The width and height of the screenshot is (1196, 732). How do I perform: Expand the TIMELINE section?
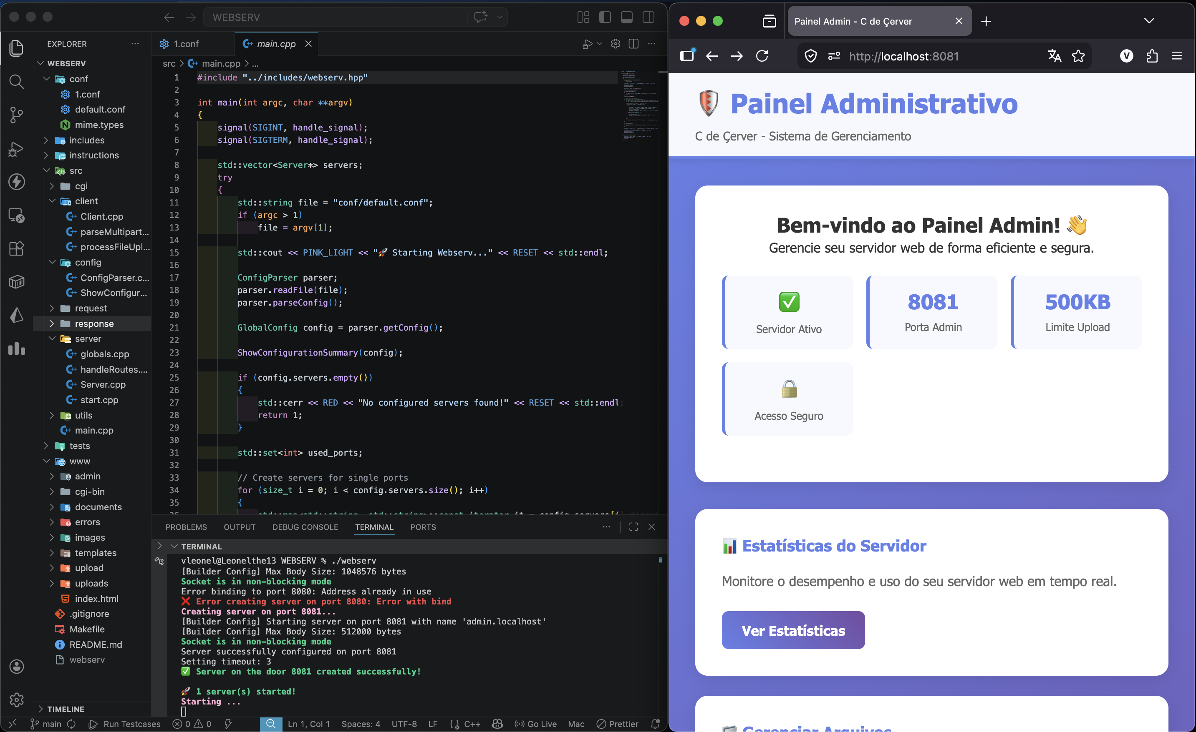point(66,709)
